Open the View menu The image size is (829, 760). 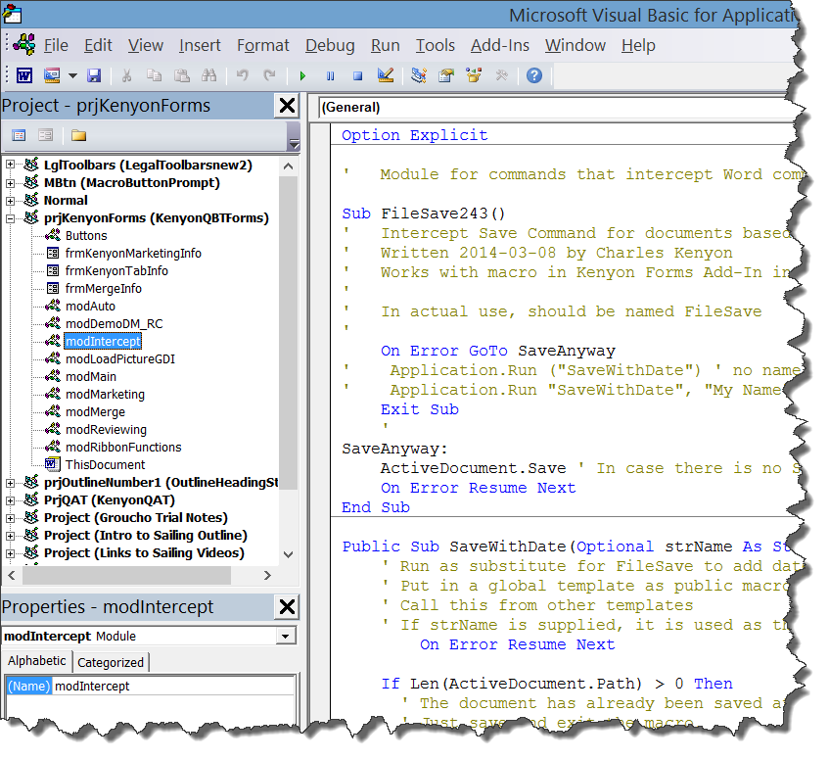pyautogui.click(x=146, y=45)
